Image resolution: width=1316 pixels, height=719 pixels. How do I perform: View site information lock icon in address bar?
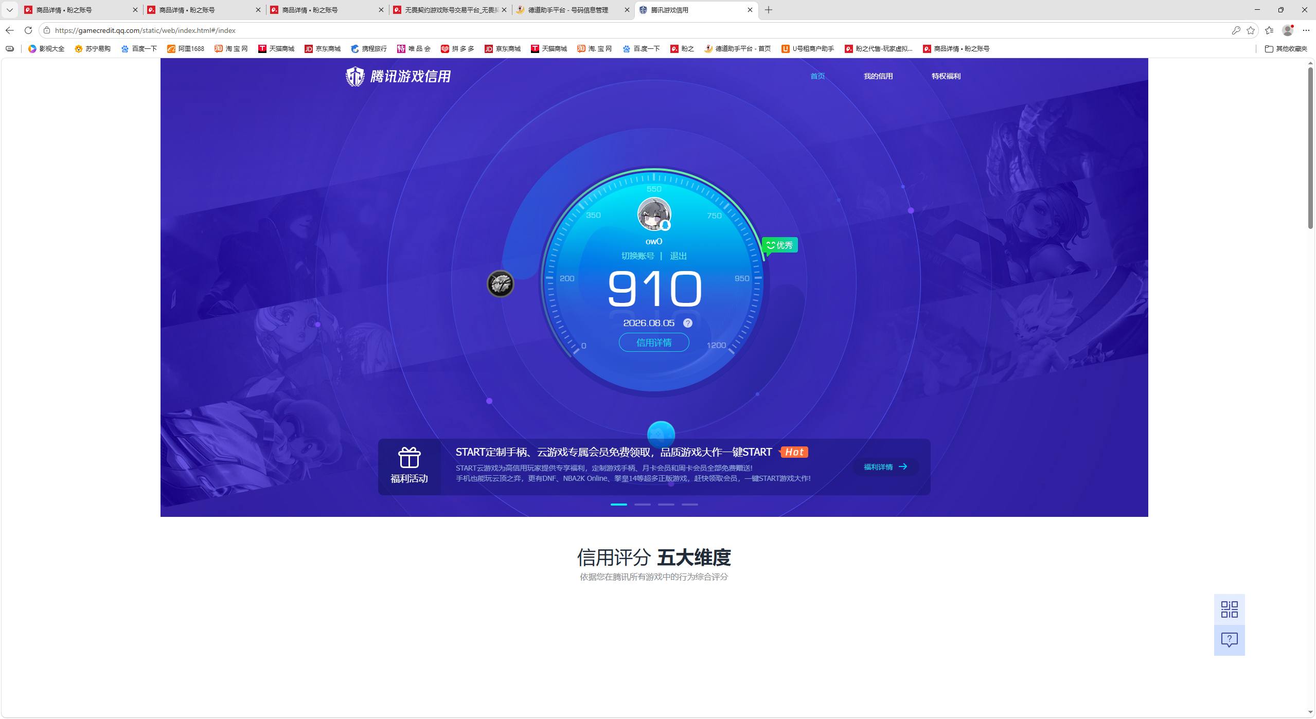pos(47,30)
